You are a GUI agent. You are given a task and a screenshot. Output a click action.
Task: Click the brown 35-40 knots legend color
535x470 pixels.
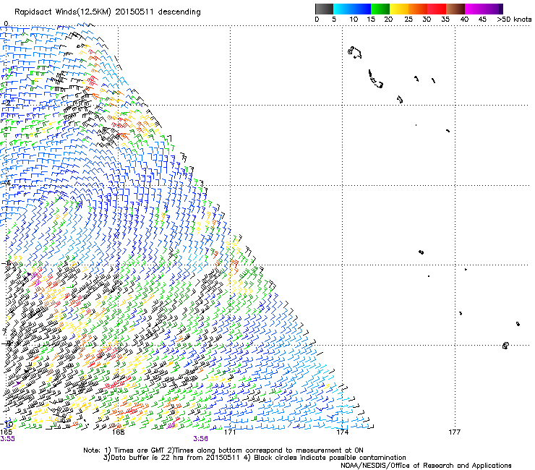(455, 9)
